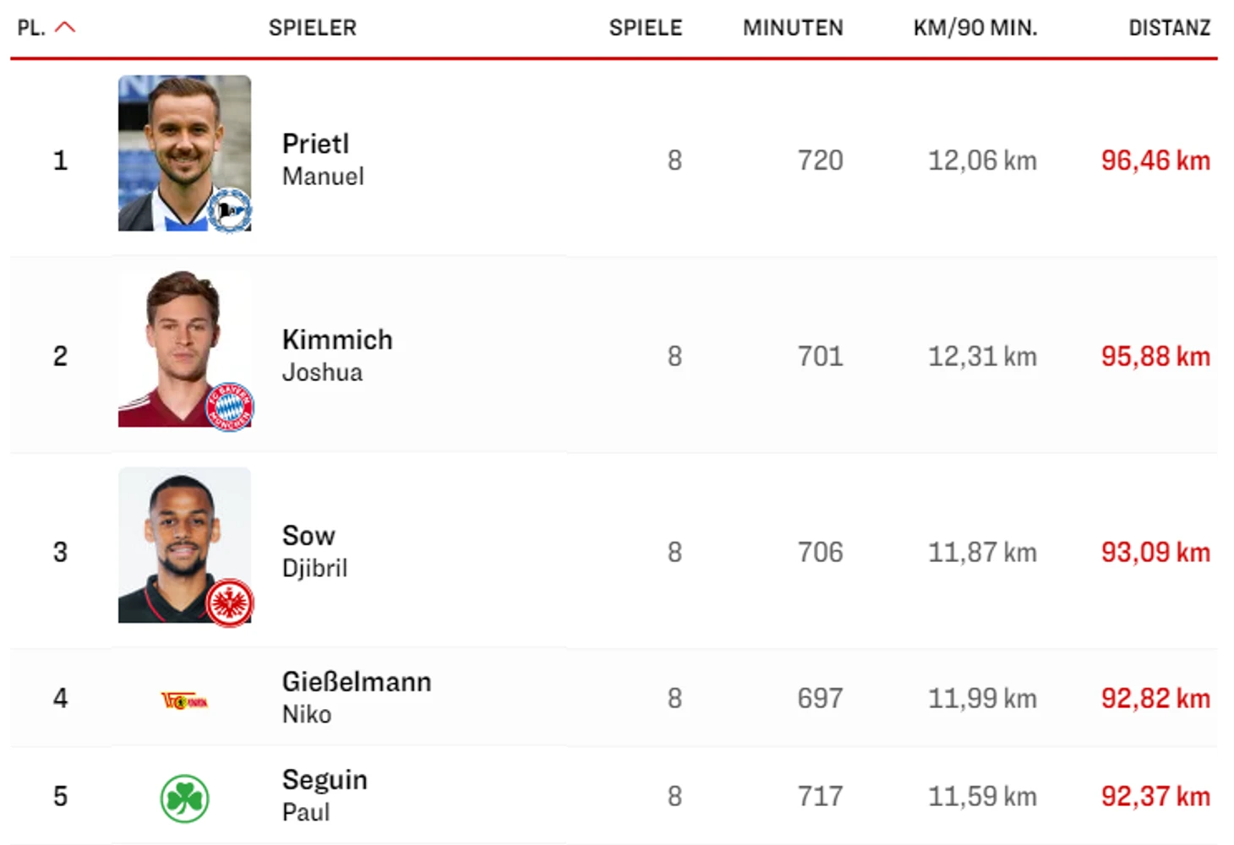Viewport: 1234px width, 845px height.
Task: Sort table by SPIELE column
Action: point(645,28)
